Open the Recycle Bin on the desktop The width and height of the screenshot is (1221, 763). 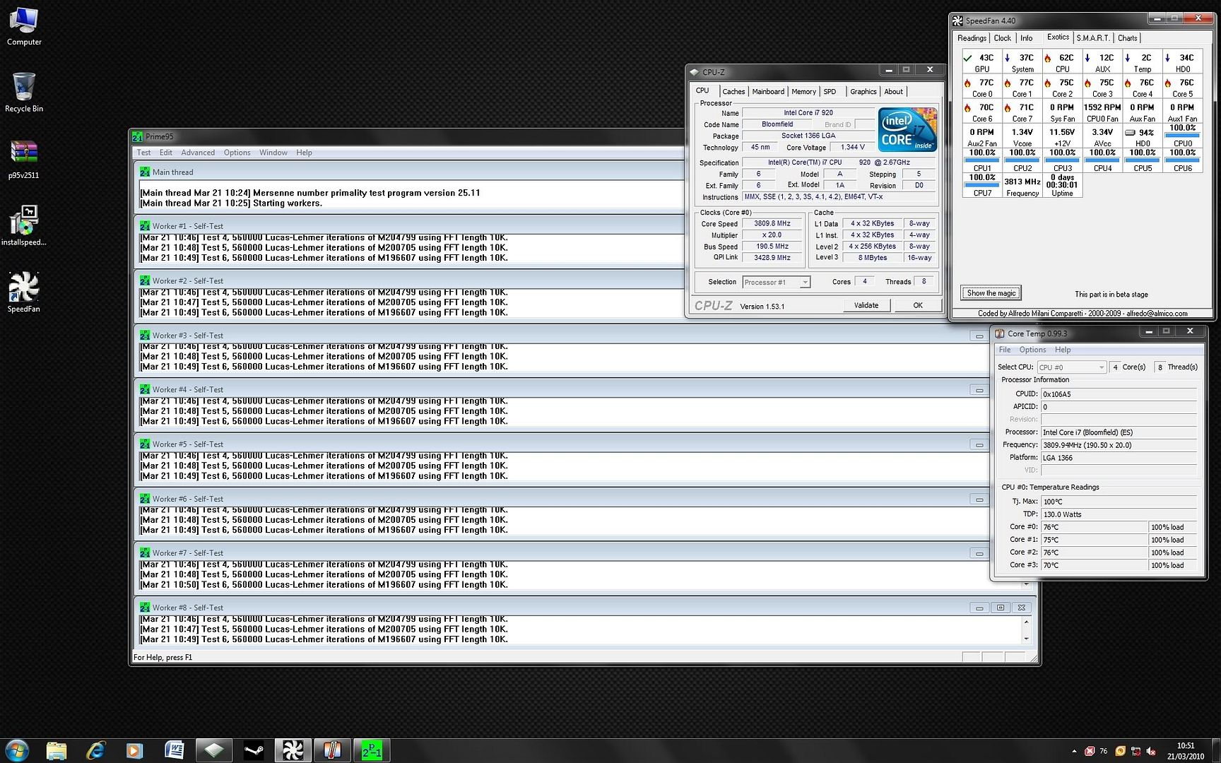[x=24, y=92]
